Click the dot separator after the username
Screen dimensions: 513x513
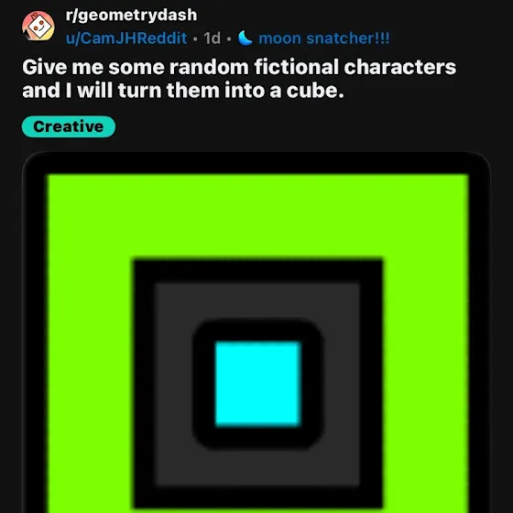(195, 38)
